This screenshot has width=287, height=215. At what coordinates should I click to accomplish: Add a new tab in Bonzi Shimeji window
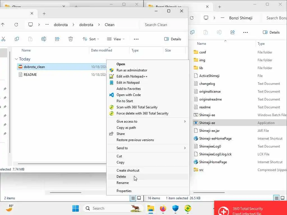coord(219,7)
